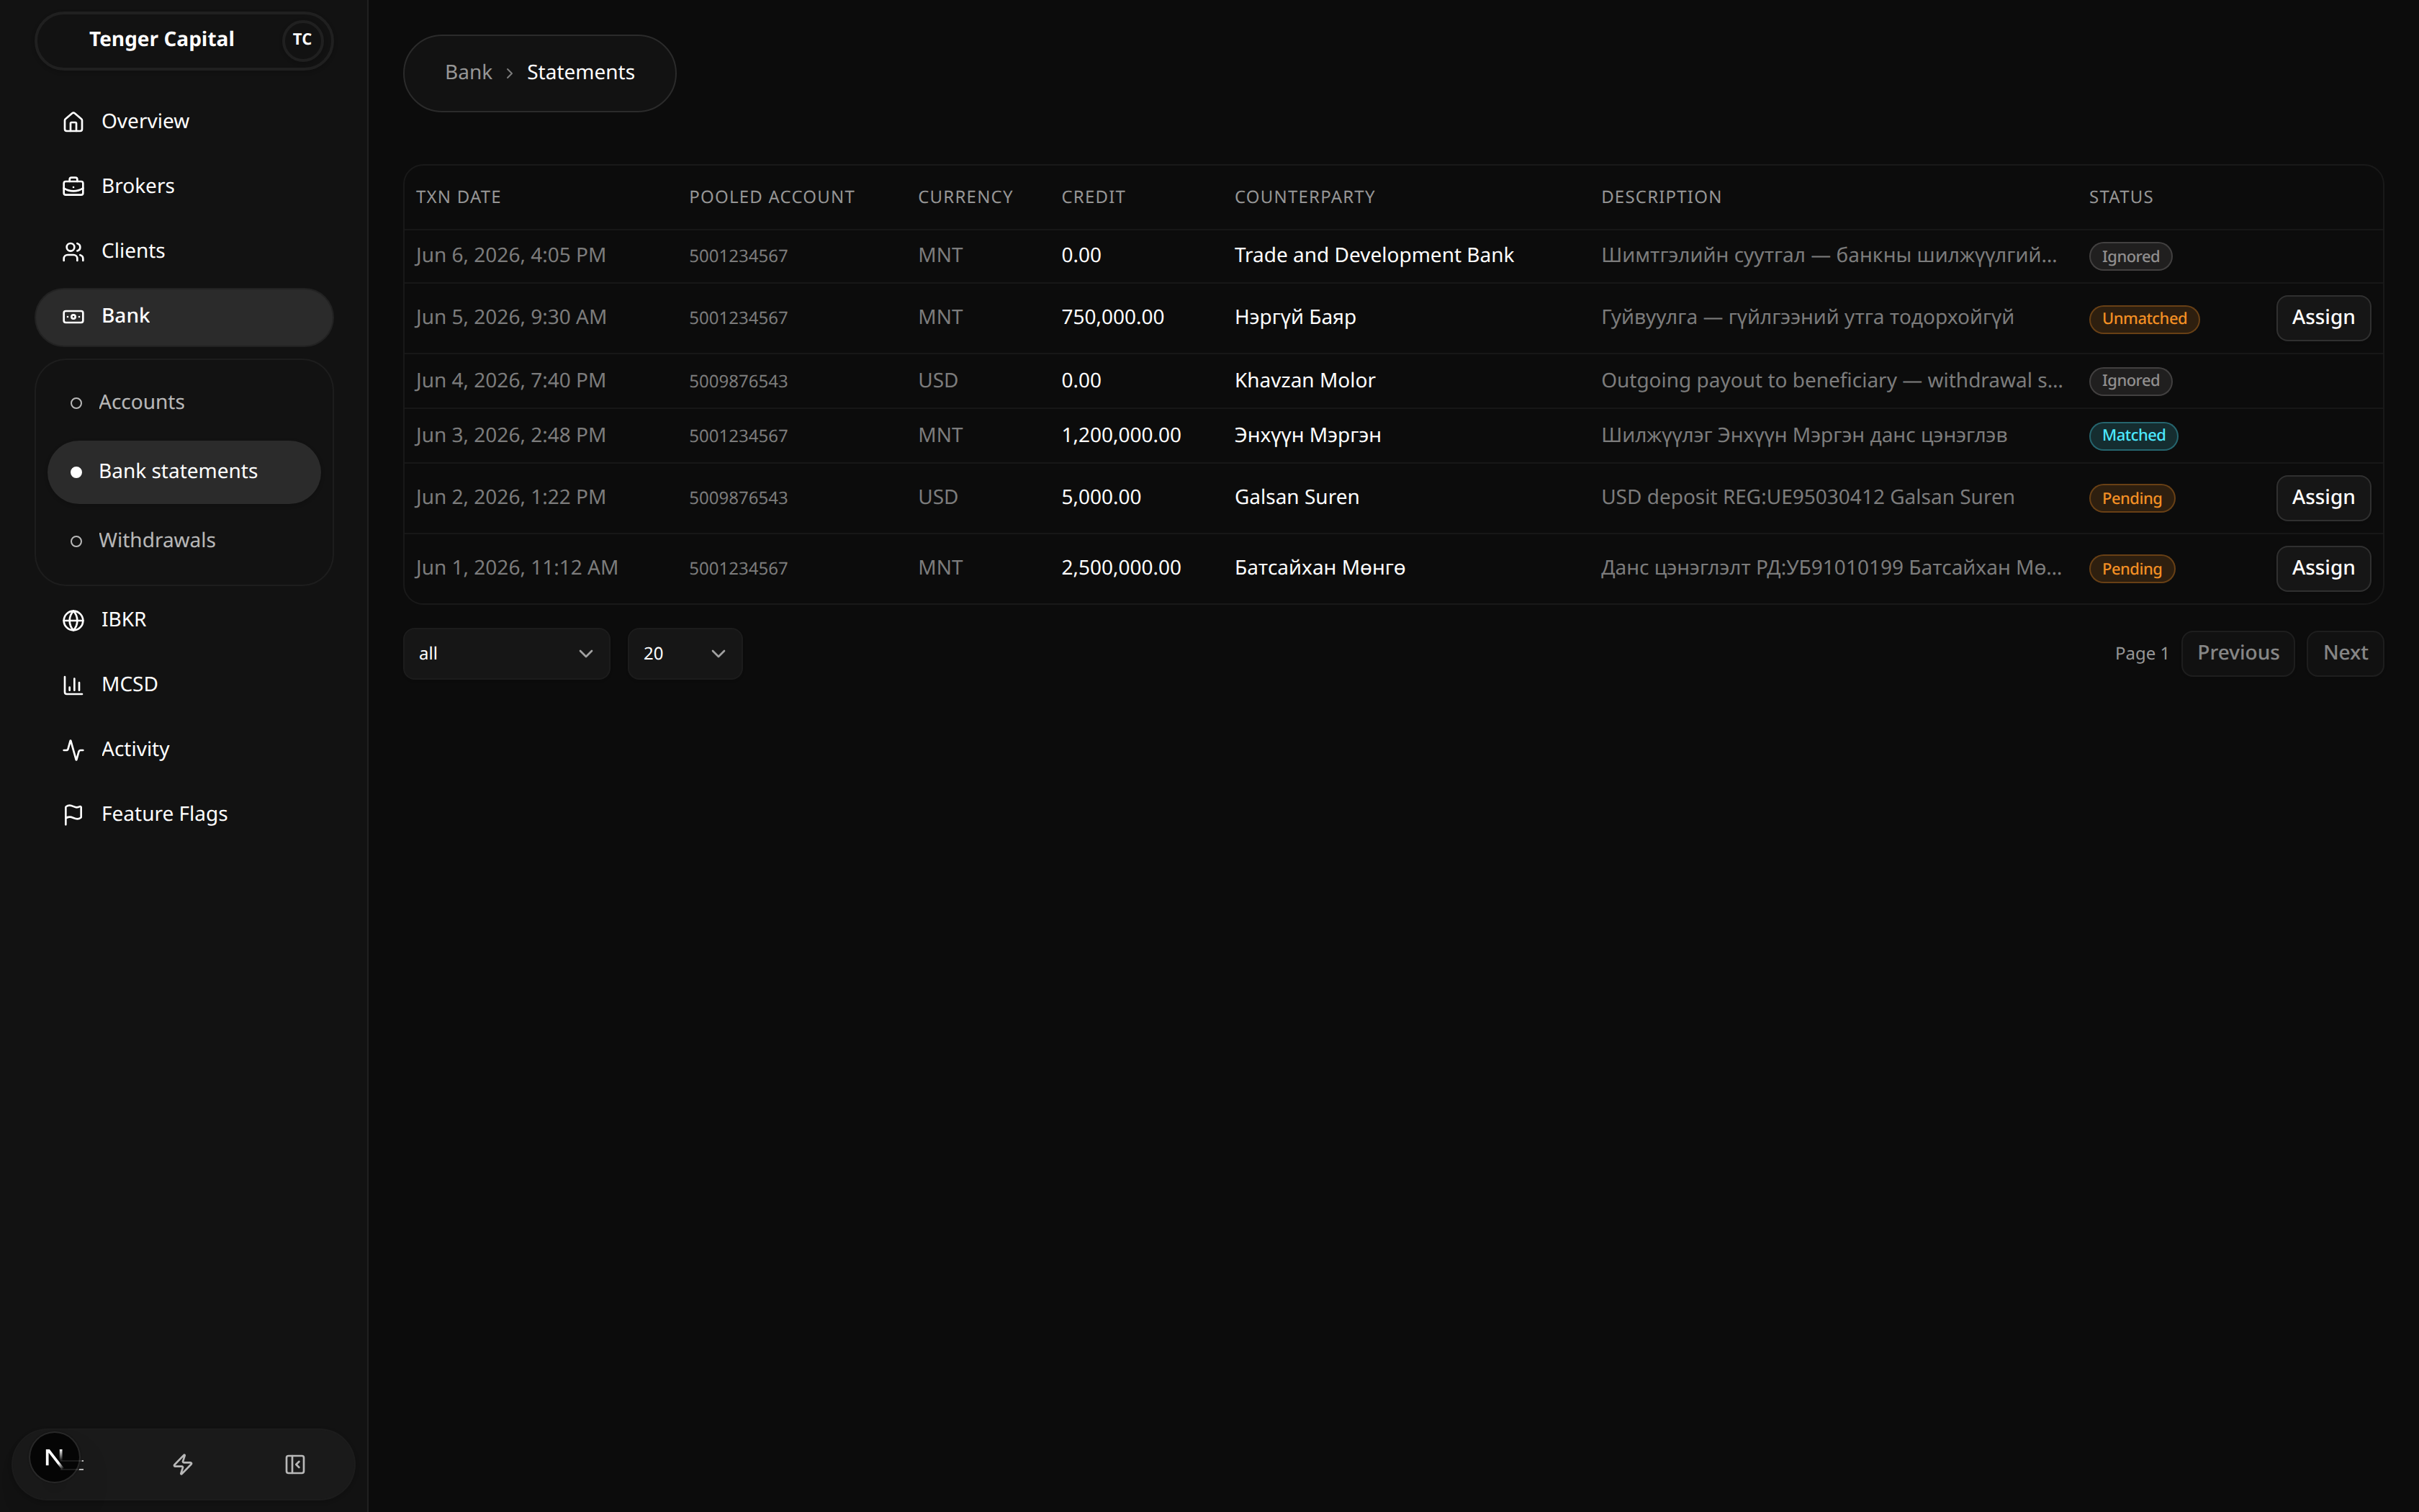Click the Activity pulse icon

pyautogui.click(x=73, y=750)
